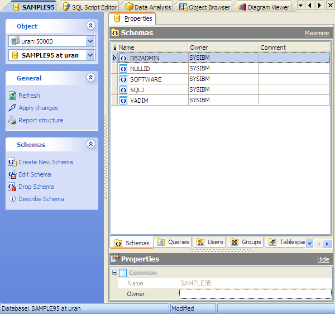
Task: Collapse the Object panel section
Action: click(90, 26)
